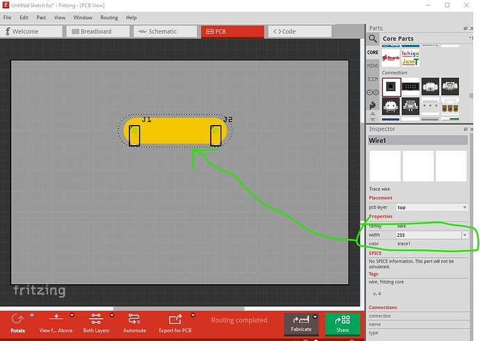
Task: Click the J1 label on the board
Action: [x=146, y=119]
